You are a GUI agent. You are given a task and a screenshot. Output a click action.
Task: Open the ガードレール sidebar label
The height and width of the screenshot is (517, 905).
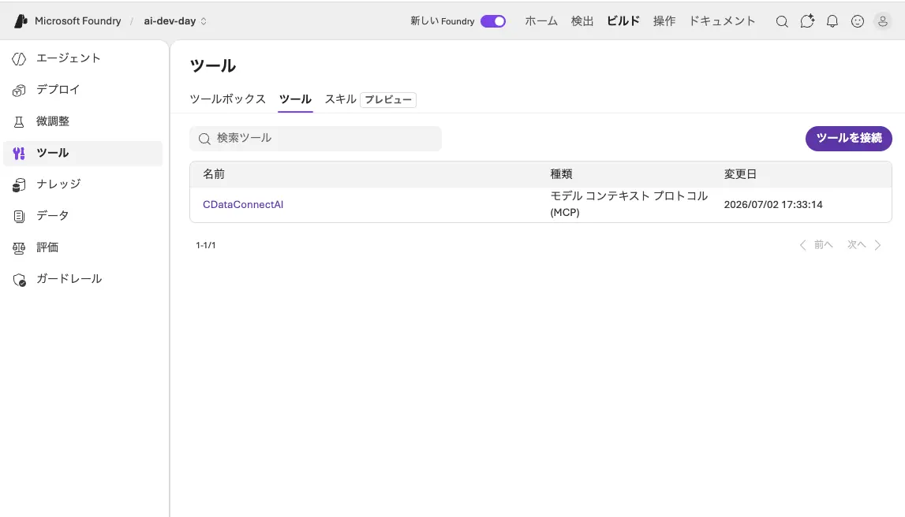pos(69,279)
